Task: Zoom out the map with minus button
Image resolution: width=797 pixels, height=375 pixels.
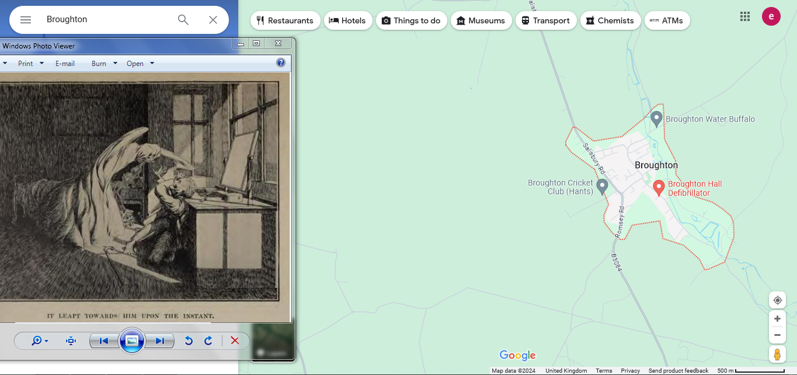Action: (x=777, y=335)
